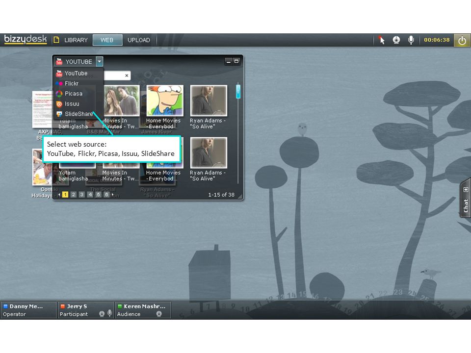Click the session timer 00:06:38

click(x=437, y=40)
